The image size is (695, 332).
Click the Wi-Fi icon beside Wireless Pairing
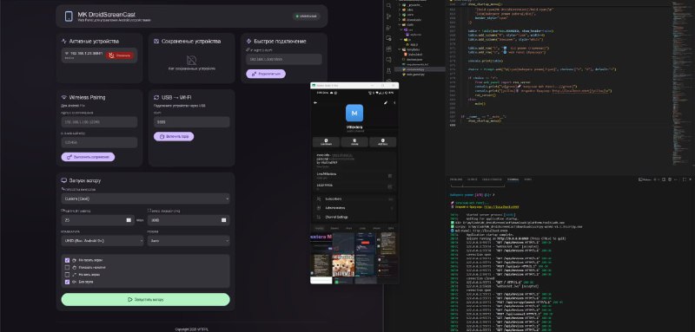point(63,97)
